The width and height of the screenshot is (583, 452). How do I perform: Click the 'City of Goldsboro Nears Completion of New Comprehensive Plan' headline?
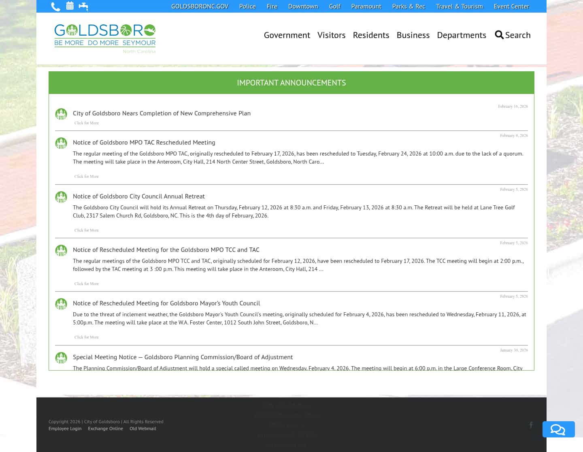click(x=162, y=113)
